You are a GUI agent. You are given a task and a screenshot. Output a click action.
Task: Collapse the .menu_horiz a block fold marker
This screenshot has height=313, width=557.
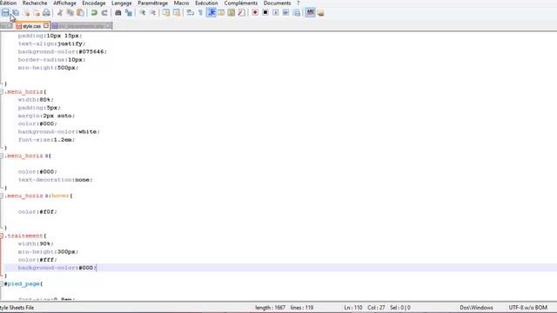point(2,156)
